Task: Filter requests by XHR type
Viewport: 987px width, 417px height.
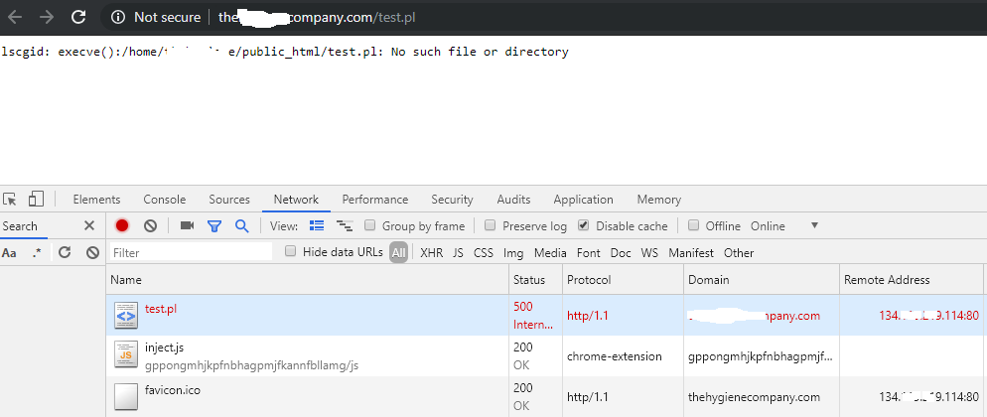Action: (431, 253)
